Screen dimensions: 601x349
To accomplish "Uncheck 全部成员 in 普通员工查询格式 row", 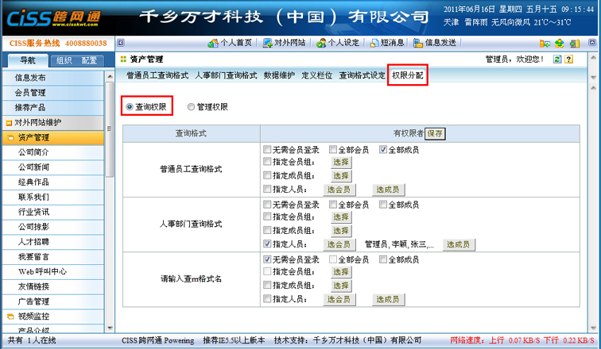I will tap(383, 149).
